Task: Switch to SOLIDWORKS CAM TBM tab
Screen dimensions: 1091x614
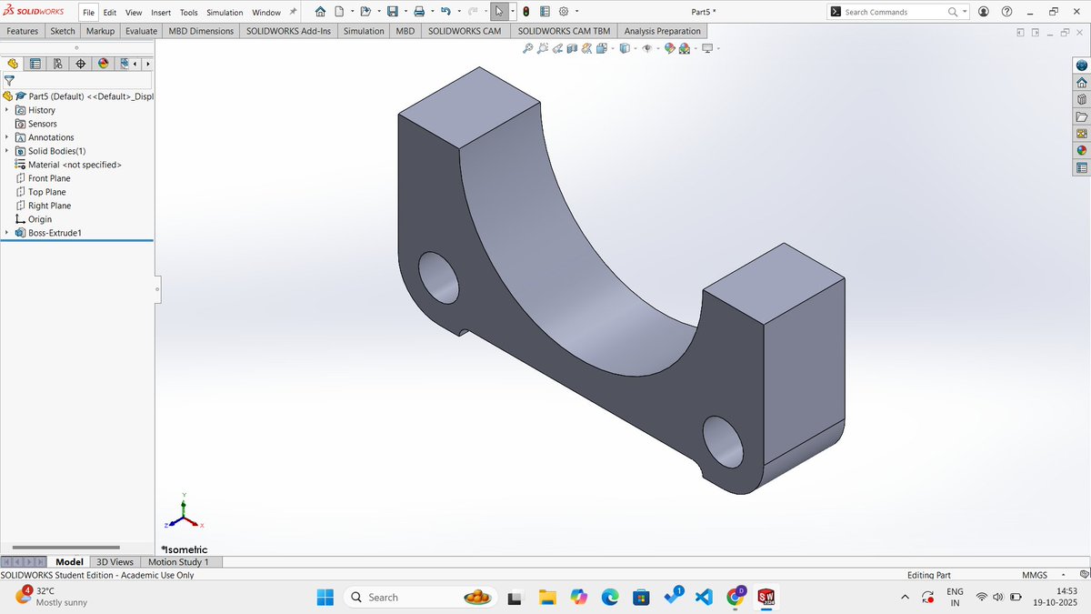Action: [x=564, y=31]
